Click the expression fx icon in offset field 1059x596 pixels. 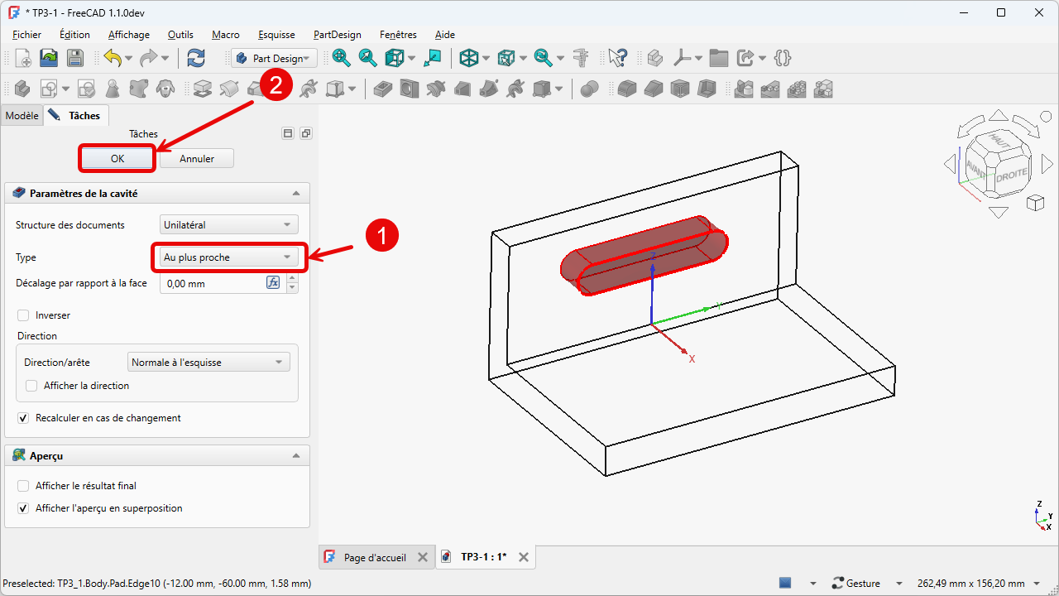click(x=273, y=283)
